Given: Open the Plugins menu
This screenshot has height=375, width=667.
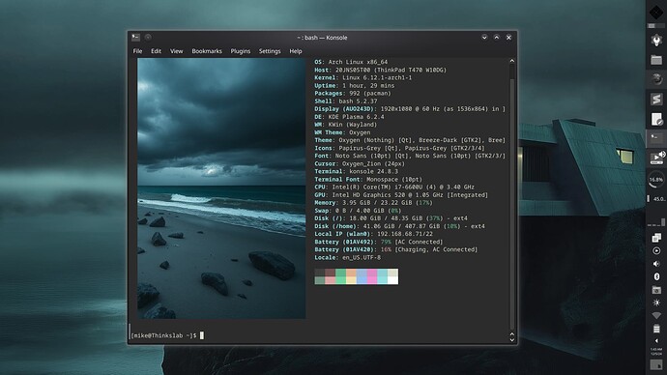Looking at the screenshot, I should (241, 51).
